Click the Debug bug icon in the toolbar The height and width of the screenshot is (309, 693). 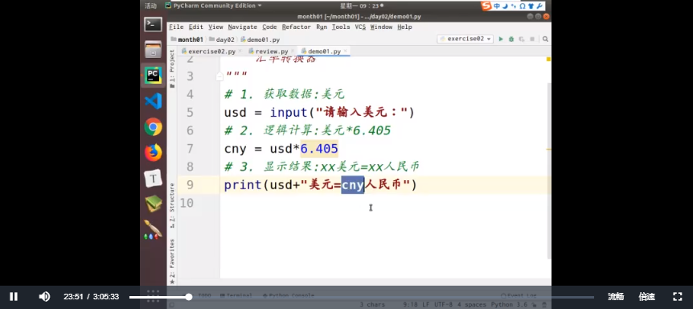[511, 39]
